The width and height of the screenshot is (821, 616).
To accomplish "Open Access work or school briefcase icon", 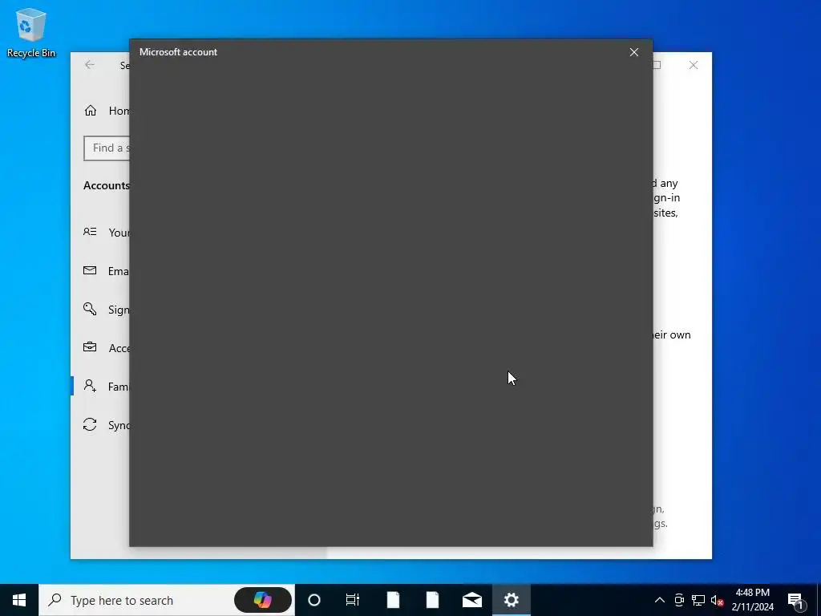I will tap(90, 347).
